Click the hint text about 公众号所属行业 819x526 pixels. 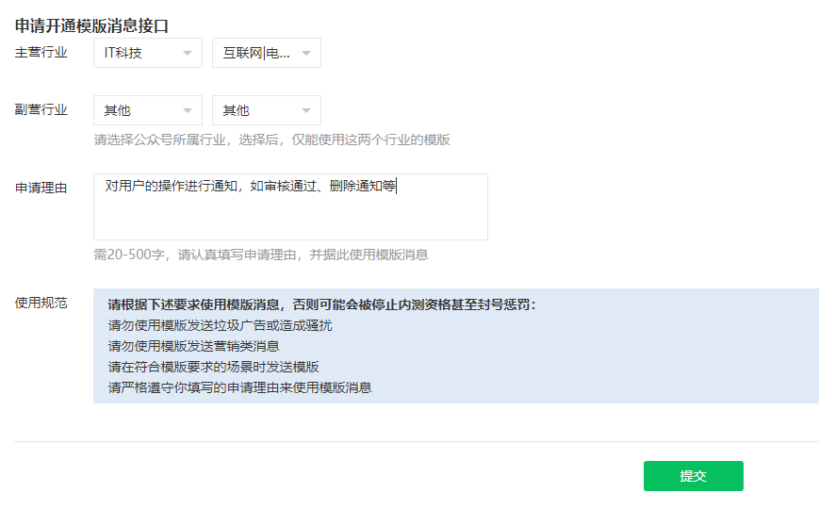[x=271, y=140]
